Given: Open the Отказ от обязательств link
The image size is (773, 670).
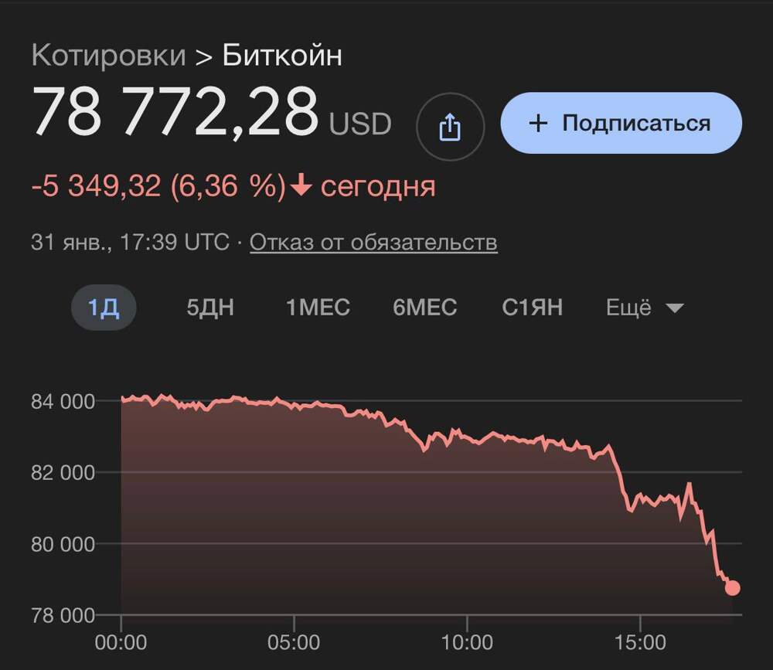Looking at the screenshot, I should click(x=373, y=243).
